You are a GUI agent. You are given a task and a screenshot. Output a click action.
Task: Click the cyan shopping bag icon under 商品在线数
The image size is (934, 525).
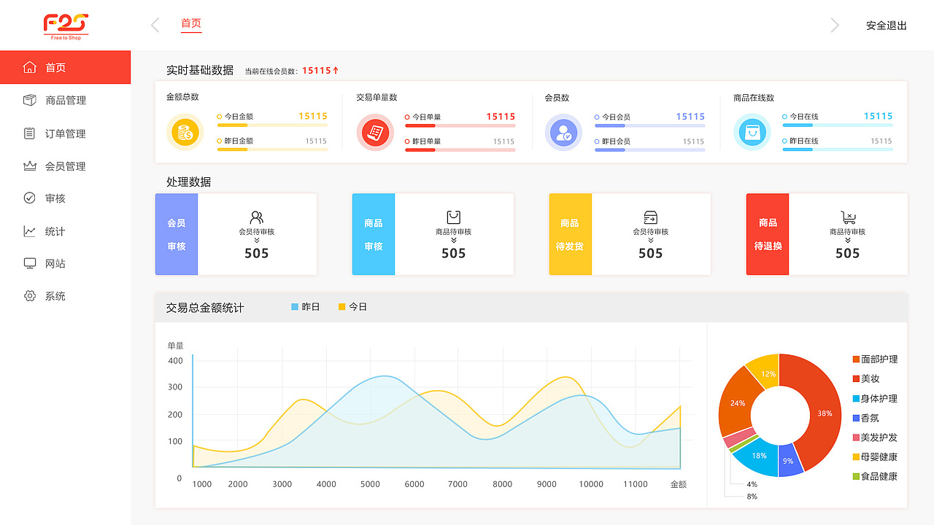752,133
